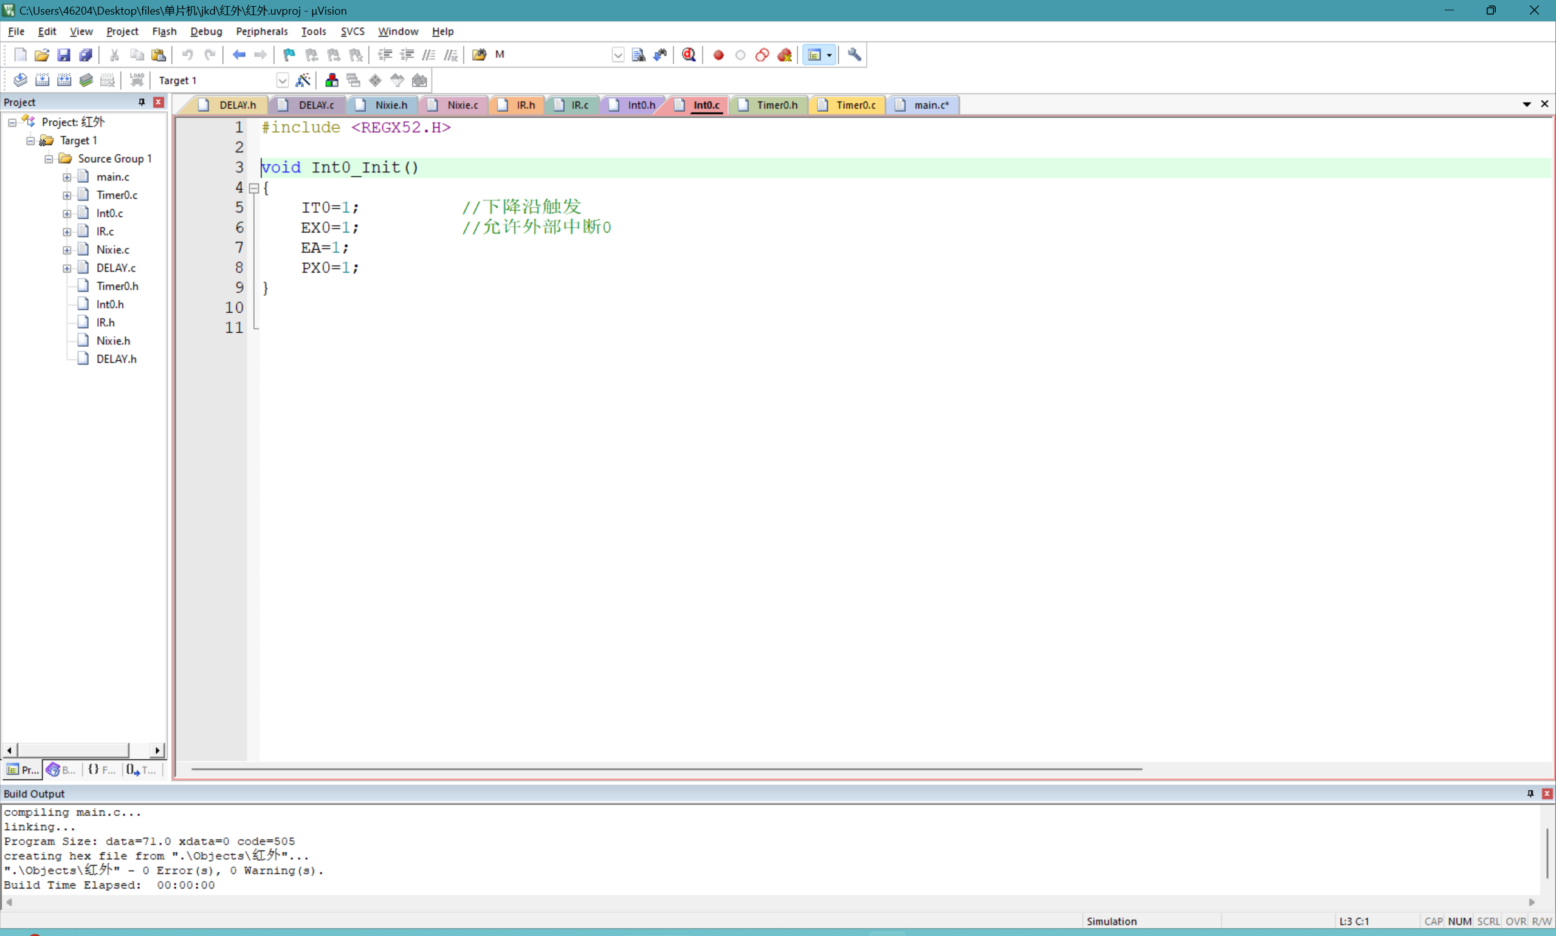Viewport: 1556px width, 936px height.
Task: Click the Configuration wrench icon
Action: tap(854, 55)
